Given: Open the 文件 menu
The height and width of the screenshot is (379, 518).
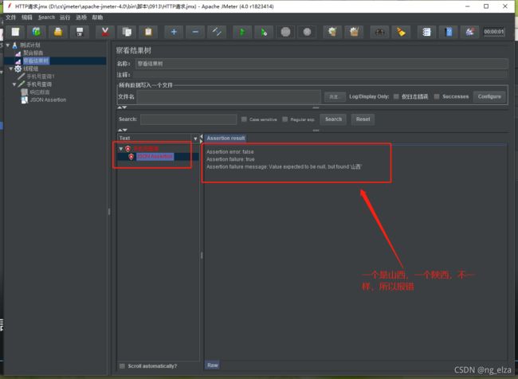Looking at the screenshot, I should (10, 18).
